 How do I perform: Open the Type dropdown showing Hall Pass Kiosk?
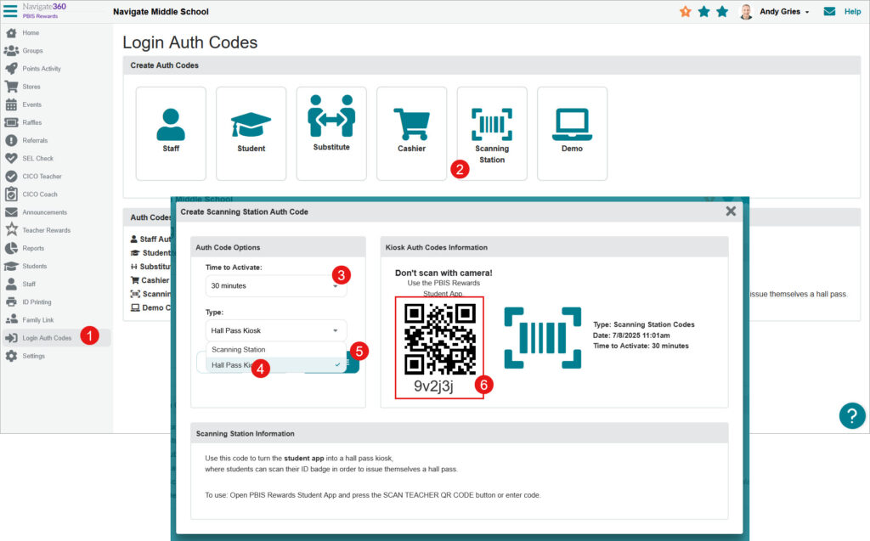276,330
